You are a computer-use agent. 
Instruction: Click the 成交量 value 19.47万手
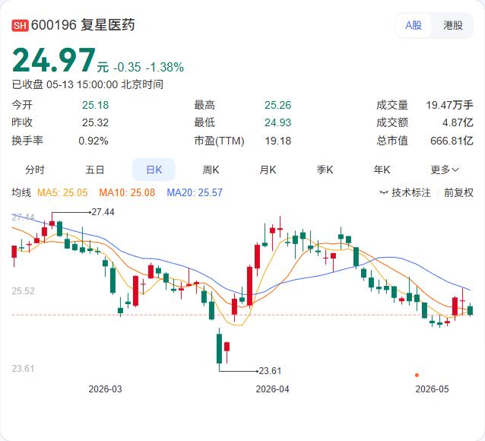coord(450,105)
